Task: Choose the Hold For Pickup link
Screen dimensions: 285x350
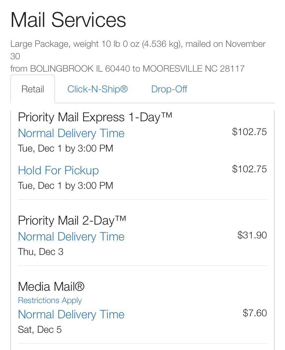Action: (59, 170)
